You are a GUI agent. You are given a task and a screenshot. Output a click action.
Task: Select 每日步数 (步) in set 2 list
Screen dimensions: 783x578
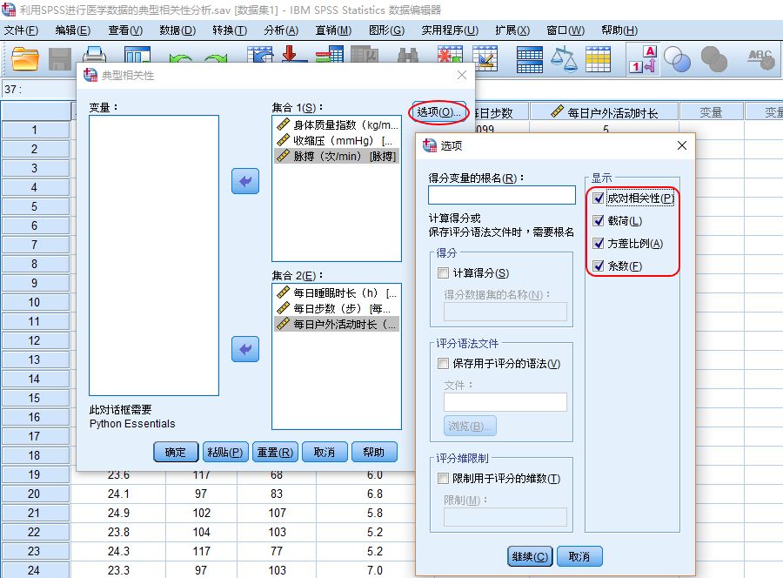337,308
